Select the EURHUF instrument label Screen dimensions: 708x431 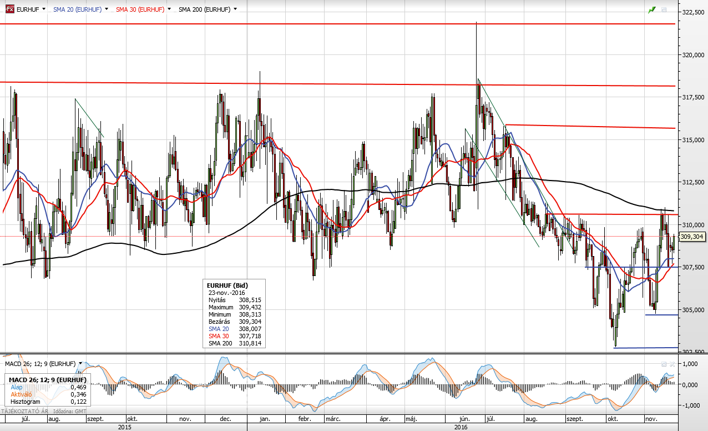28,9
